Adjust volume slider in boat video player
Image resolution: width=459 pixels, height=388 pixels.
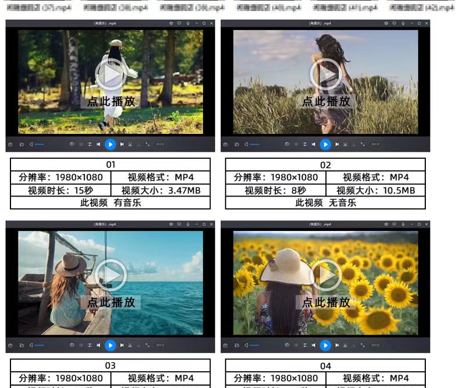pos(40,345)
